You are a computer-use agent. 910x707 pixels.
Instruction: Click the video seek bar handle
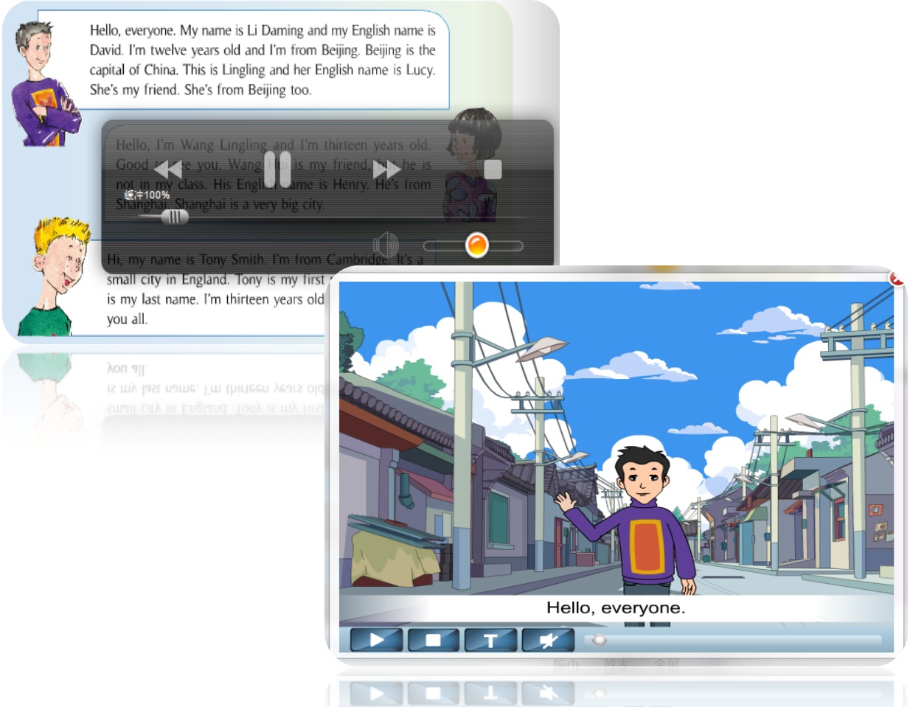pyautogui.click(x=600, y=640)
